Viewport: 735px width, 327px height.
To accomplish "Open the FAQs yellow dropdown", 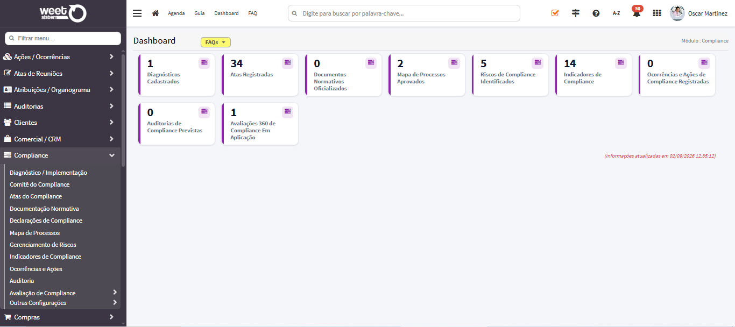I will pos(215,42).
